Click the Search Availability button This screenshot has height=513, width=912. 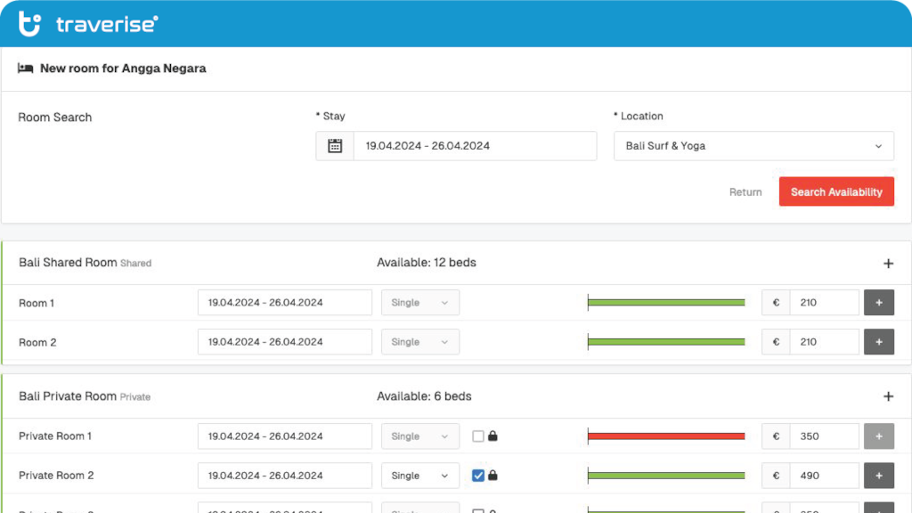[836, 191]
